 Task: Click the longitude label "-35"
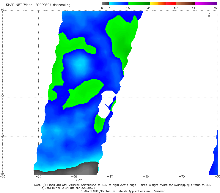click(182, 176)
